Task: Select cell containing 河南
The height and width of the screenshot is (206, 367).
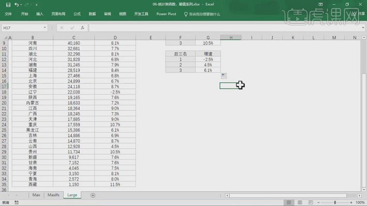Action: pos(33,43)
